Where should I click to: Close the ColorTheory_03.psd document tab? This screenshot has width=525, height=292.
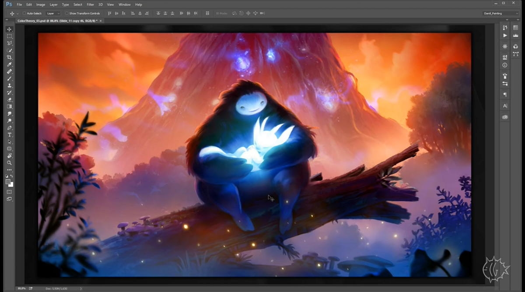coord(101,21)
